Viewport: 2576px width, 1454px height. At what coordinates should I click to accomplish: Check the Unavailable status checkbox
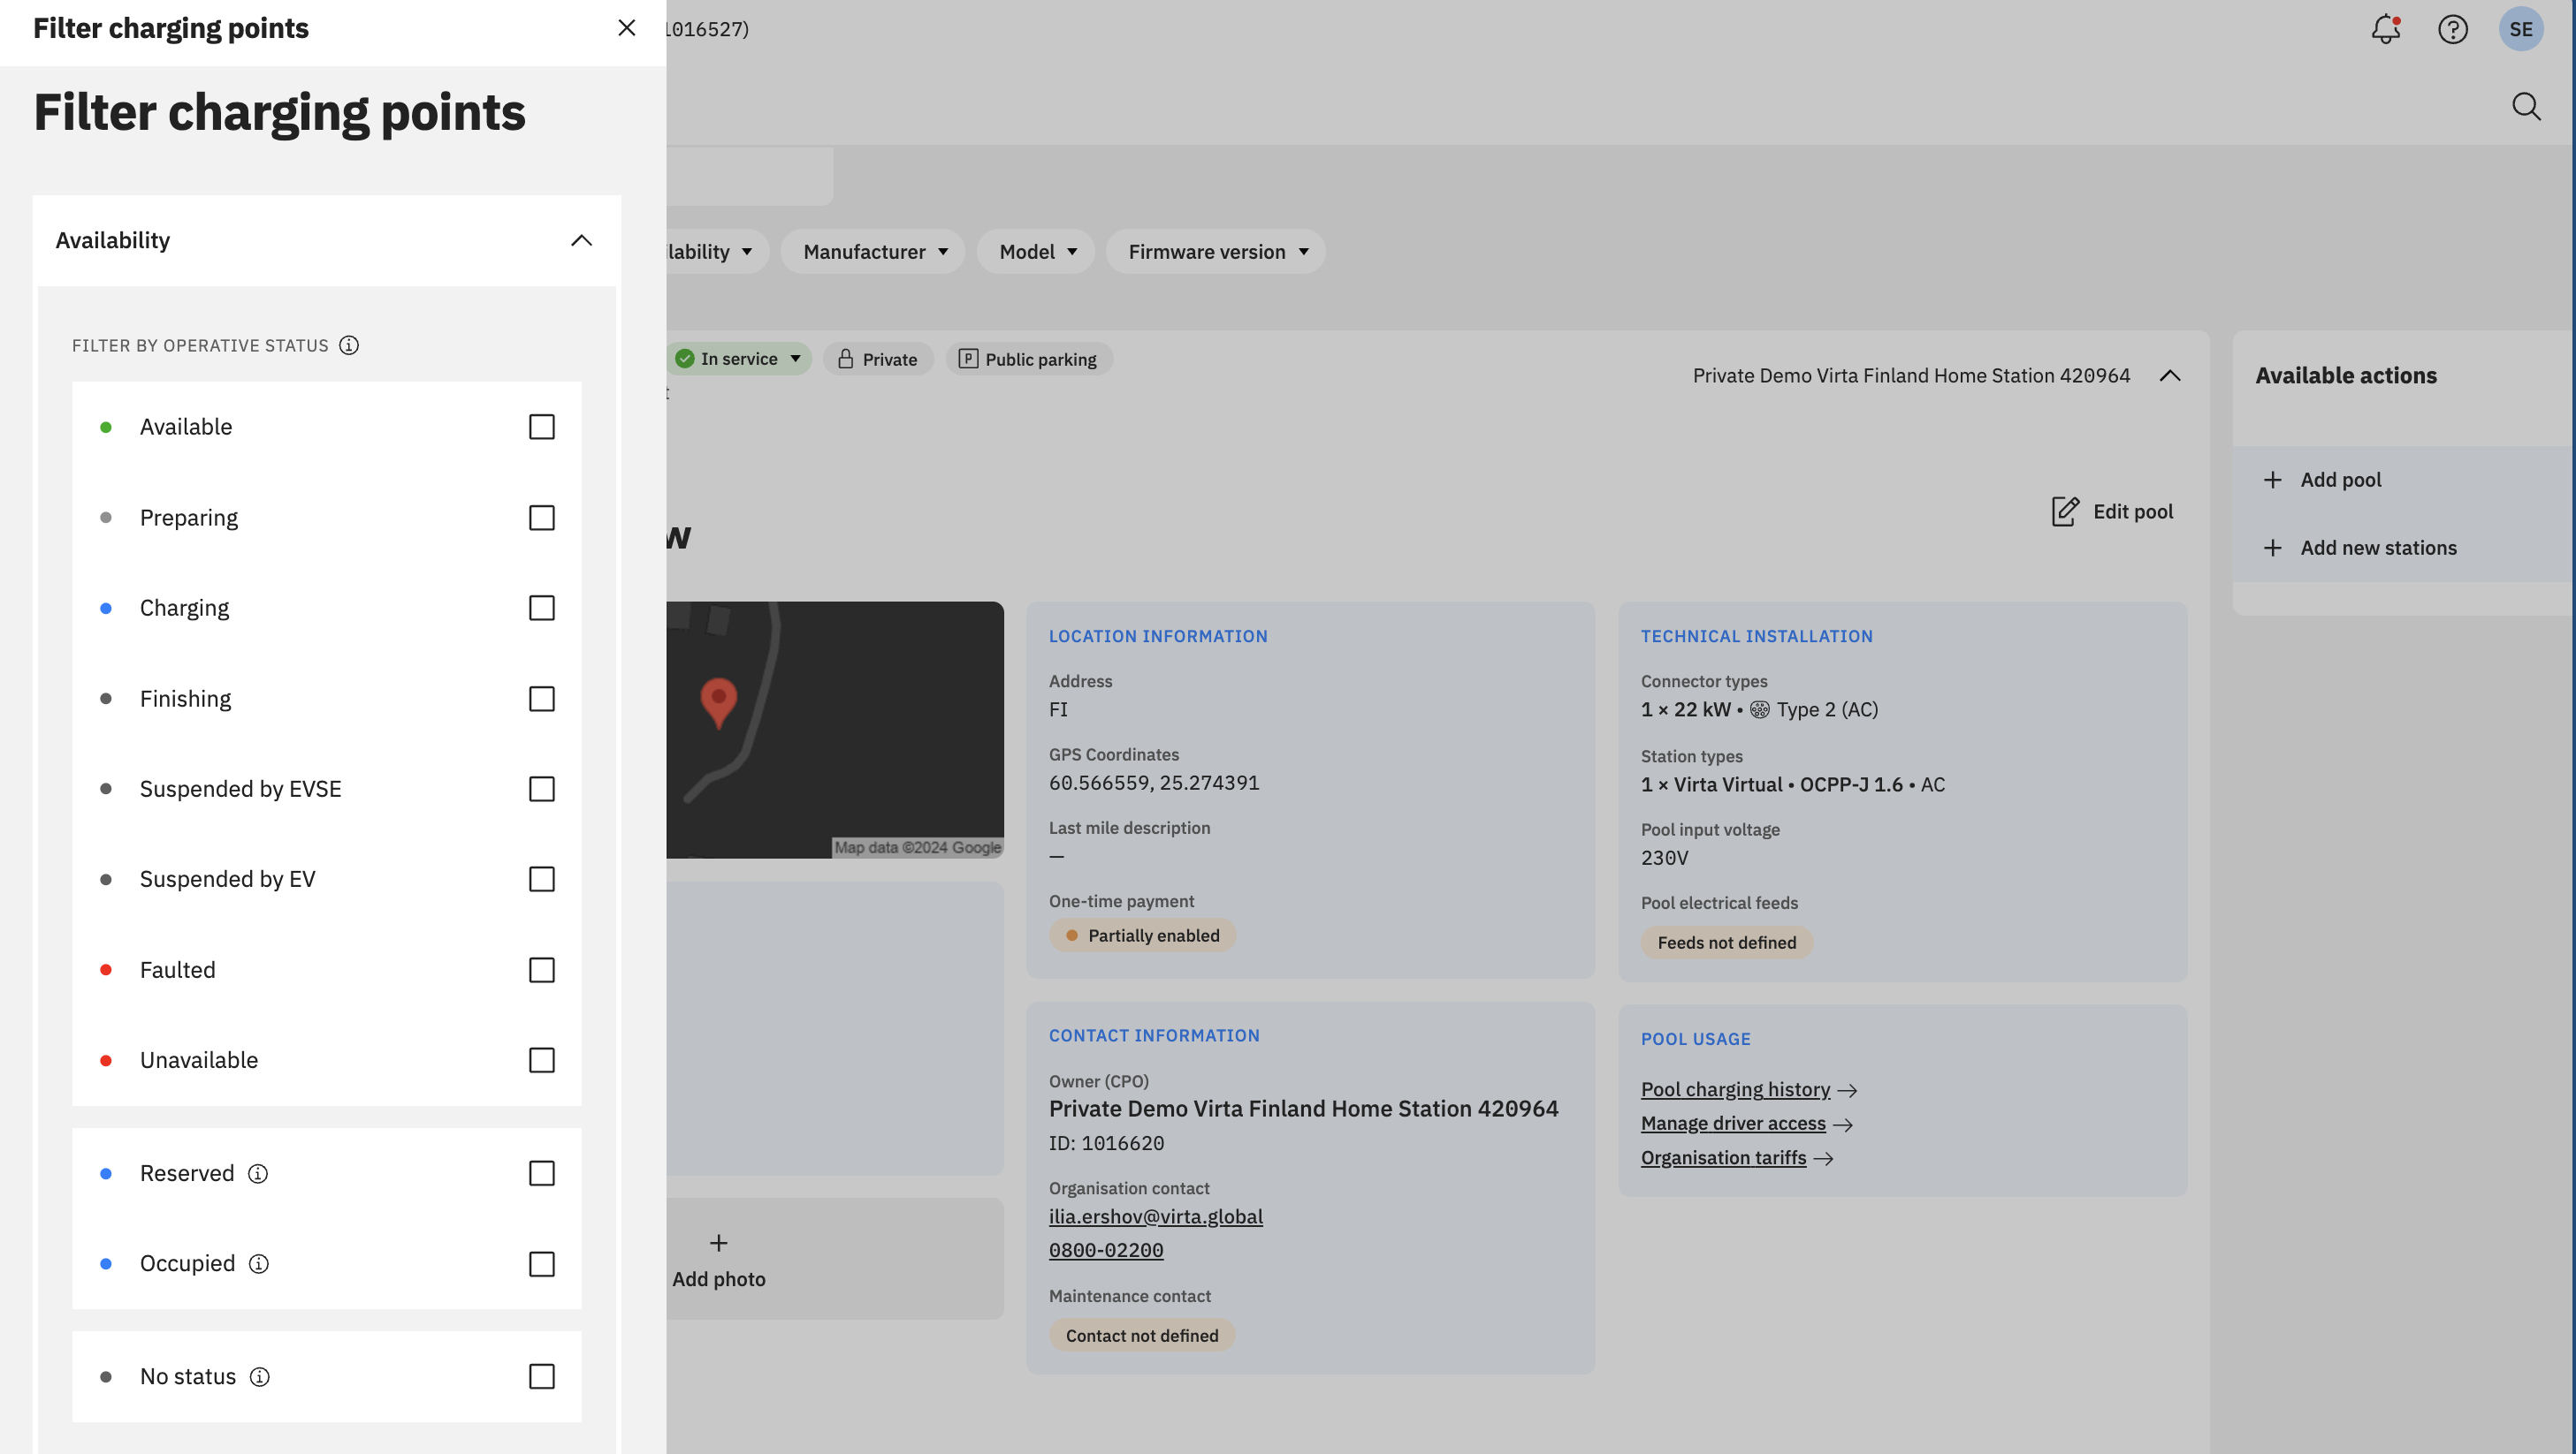pos(541,1060)
